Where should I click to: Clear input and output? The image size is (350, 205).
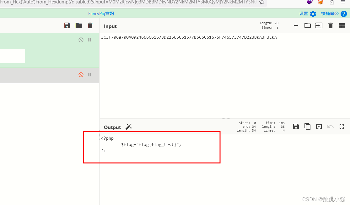tap(331, 25)
